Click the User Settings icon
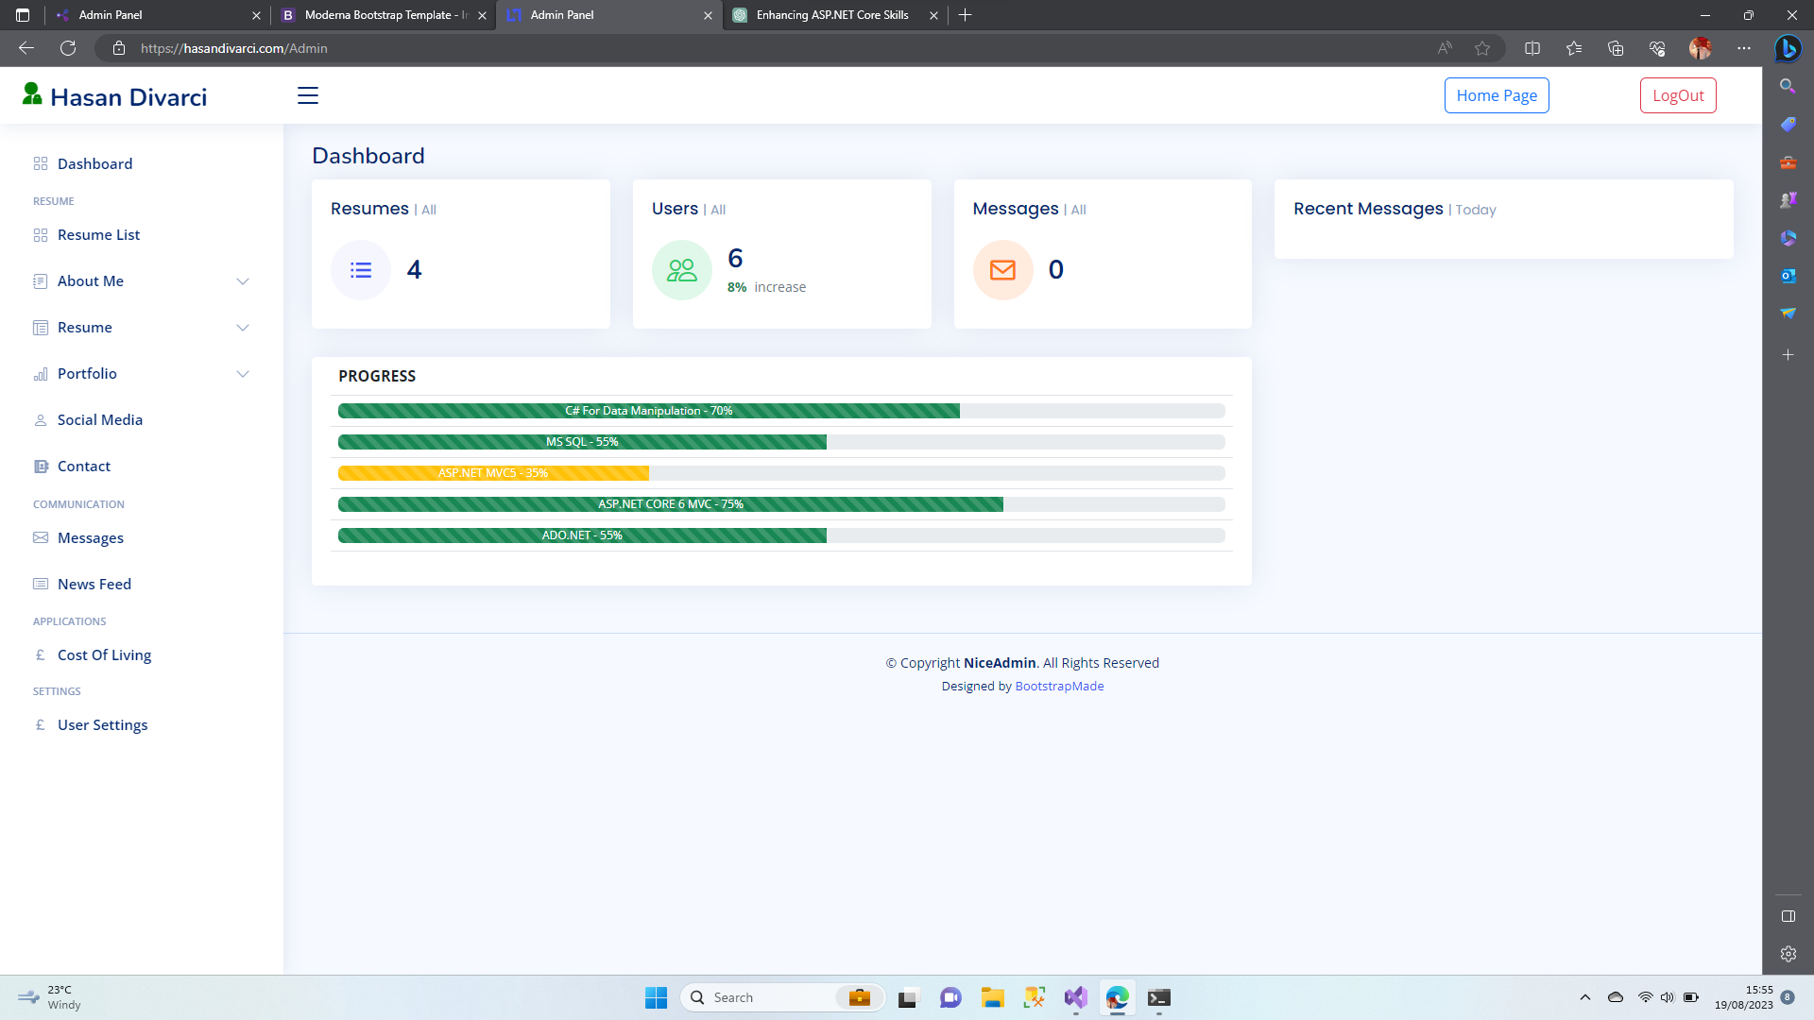 point(40,724)
